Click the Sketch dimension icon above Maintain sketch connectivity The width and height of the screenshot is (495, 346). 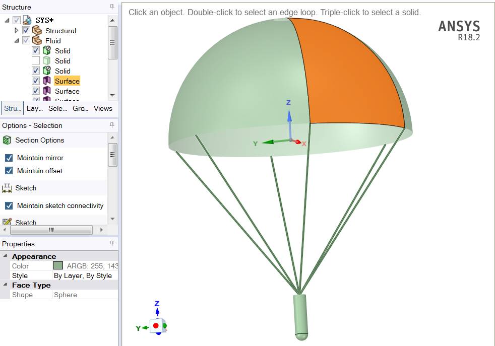pyautogui.click(x=7, y=188)
